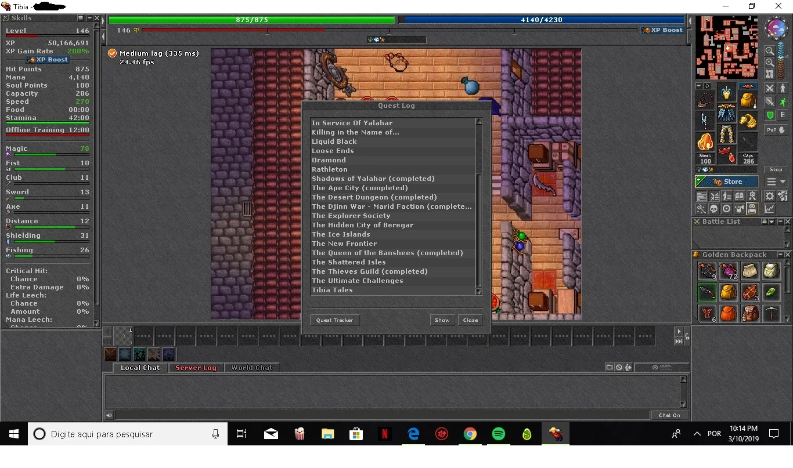
Task: Click the Quest Tracker button
Action: (335, 320)
